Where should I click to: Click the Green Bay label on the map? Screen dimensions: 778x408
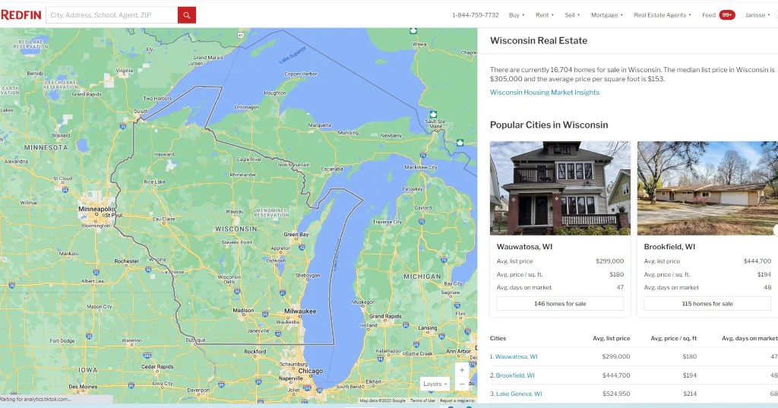(x=296, y=234)
